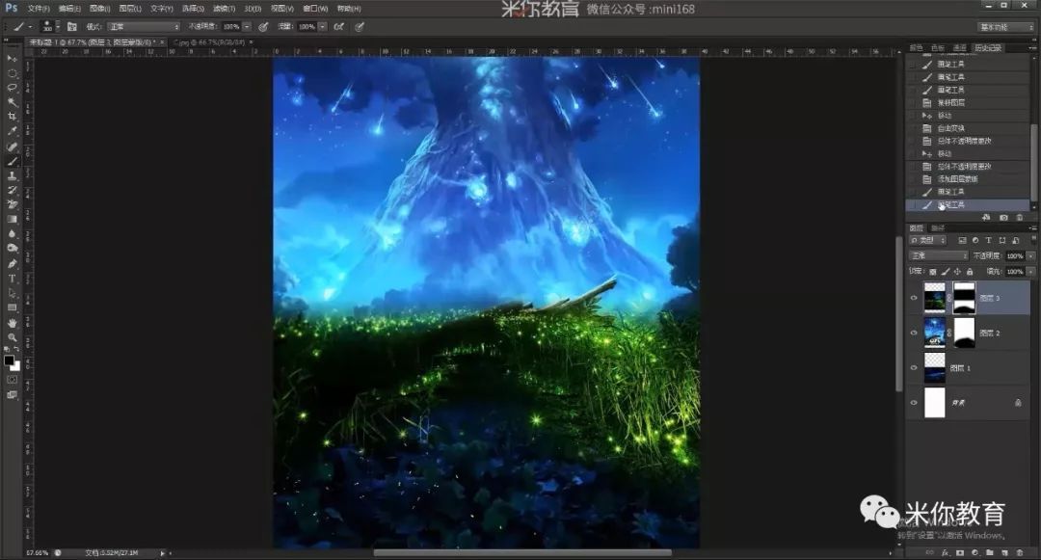Open layer filter type 类型 dropdown
The width and height of the screenshot is (1041, 560).
(x=927, y=240)
